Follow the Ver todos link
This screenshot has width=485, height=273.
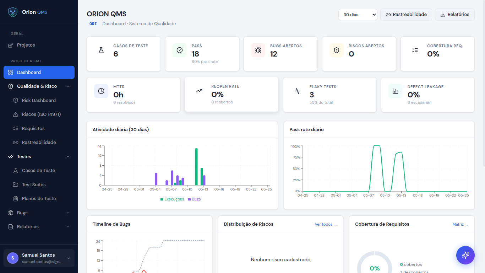coord(326,224)
